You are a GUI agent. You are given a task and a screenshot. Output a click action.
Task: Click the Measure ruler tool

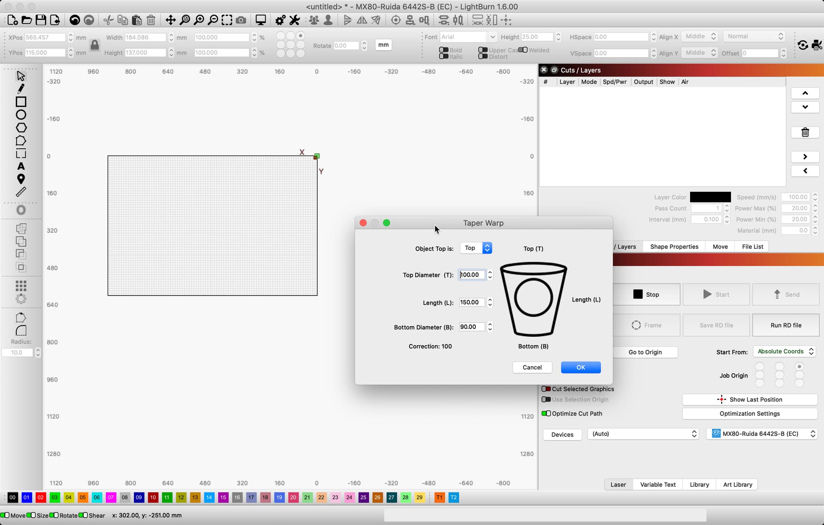(21, 192)
